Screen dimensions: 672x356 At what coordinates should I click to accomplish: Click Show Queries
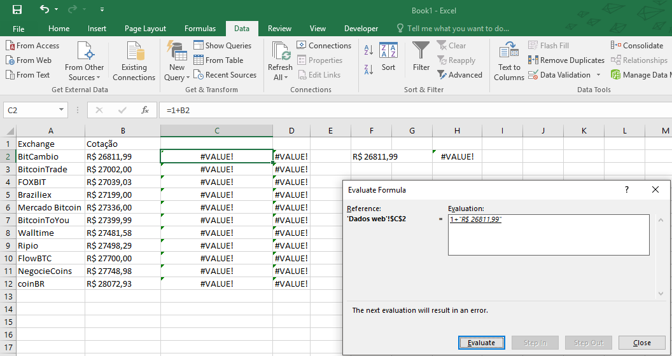point(223,46)
